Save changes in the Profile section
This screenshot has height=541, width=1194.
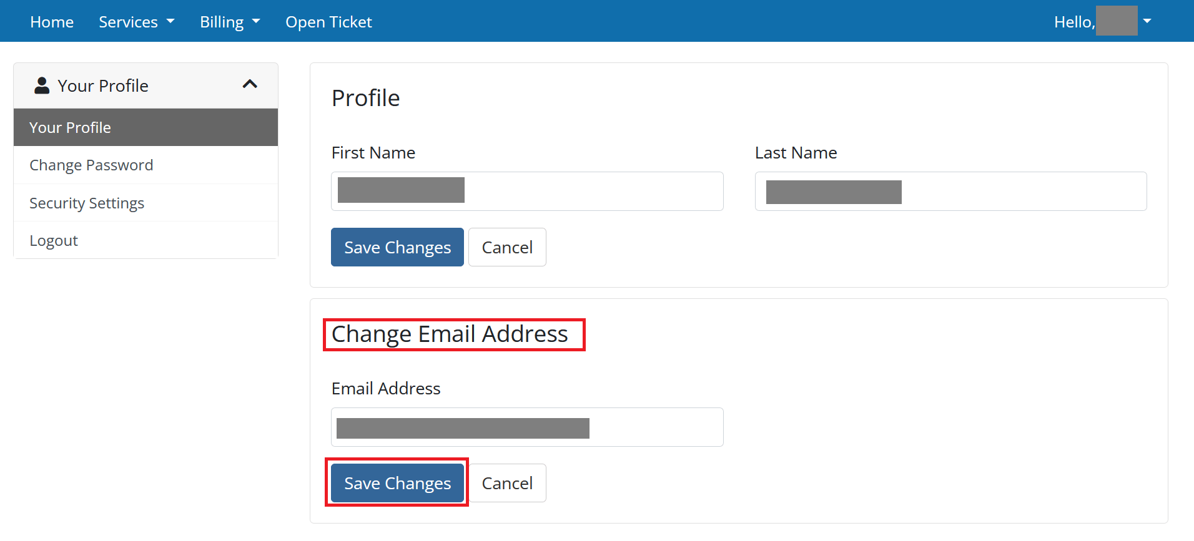397,246
